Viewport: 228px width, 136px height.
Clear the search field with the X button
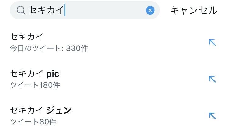(150, 11)
